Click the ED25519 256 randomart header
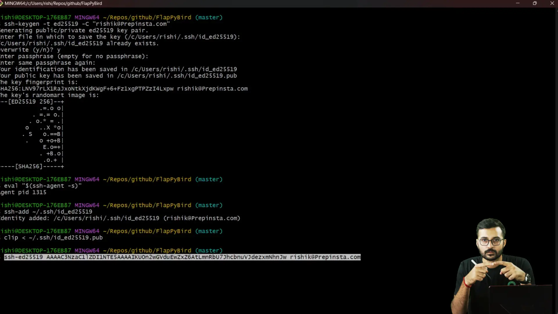The height and width of the screenshot is (314, 558). (x=32, y=102)
